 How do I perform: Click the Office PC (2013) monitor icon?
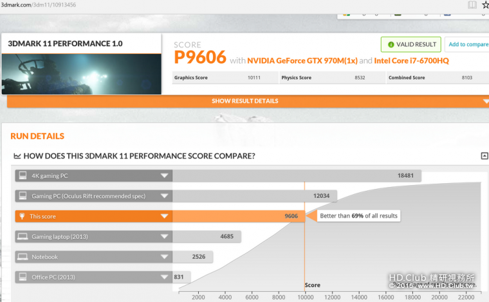point(23,277)
